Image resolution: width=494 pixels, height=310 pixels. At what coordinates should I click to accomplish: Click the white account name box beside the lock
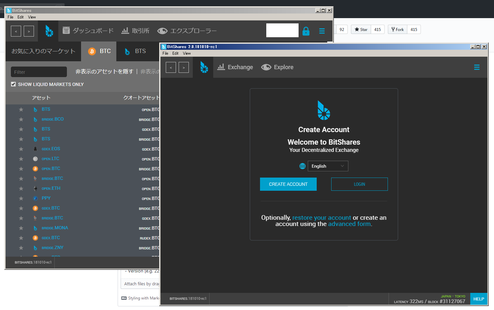point(282,30)
